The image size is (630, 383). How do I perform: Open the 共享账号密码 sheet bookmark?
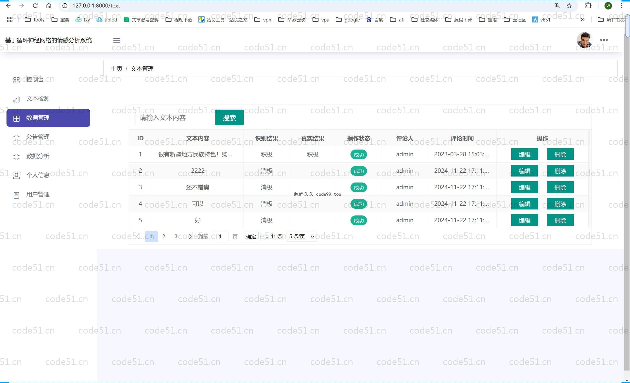coord(141,20)
